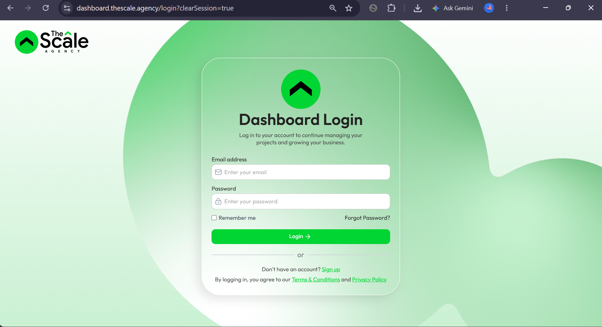Click the lock icon in password field
The width and height of the screenshot is (602, 327).
218,201
